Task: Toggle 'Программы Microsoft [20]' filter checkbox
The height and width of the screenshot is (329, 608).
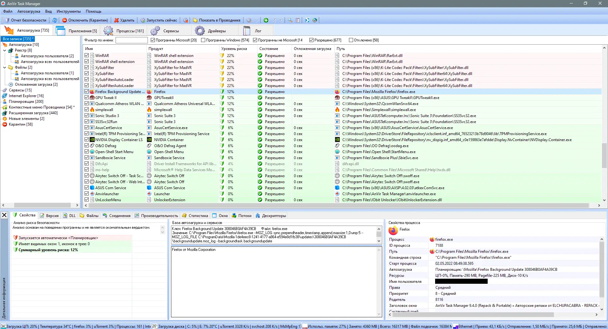Action: click(153, 40)
